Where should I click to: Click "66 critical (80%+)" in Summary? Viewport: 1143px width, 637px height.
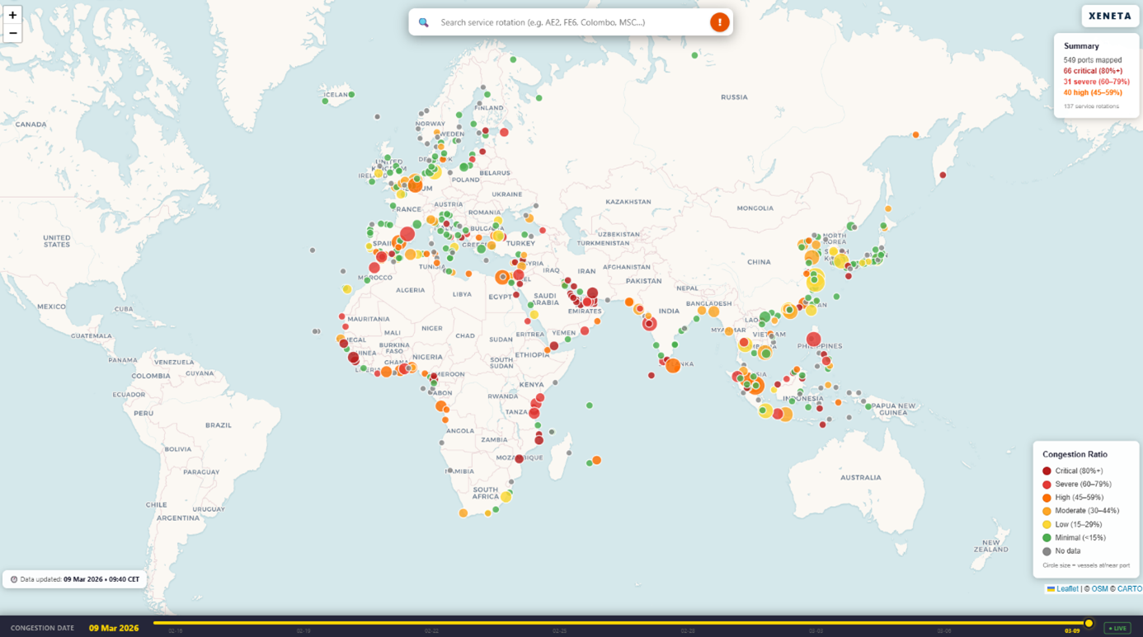click(1093, 71)
